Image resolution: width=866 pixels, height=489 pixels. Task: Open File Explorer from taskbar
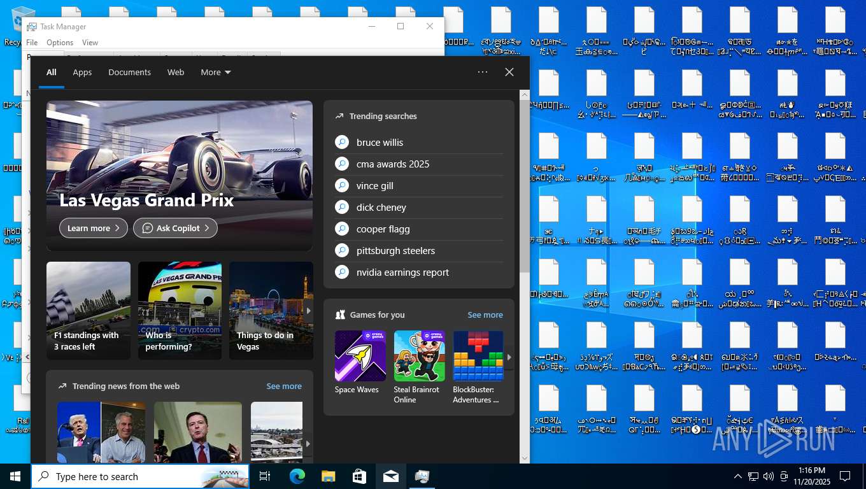(x=328, y=476)
